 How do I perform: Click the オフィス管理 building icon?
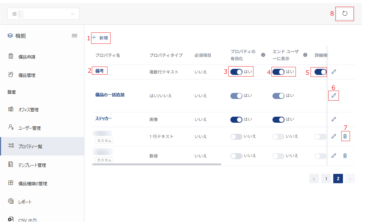click(11, 109)
